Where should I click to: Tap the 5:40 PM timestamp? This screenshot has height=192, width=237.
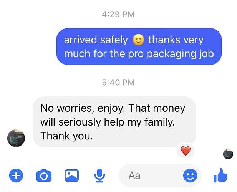(118, 83)
